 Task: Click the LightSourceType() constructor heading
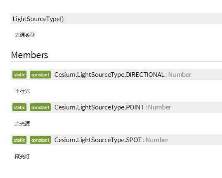[x=38, y=19]
